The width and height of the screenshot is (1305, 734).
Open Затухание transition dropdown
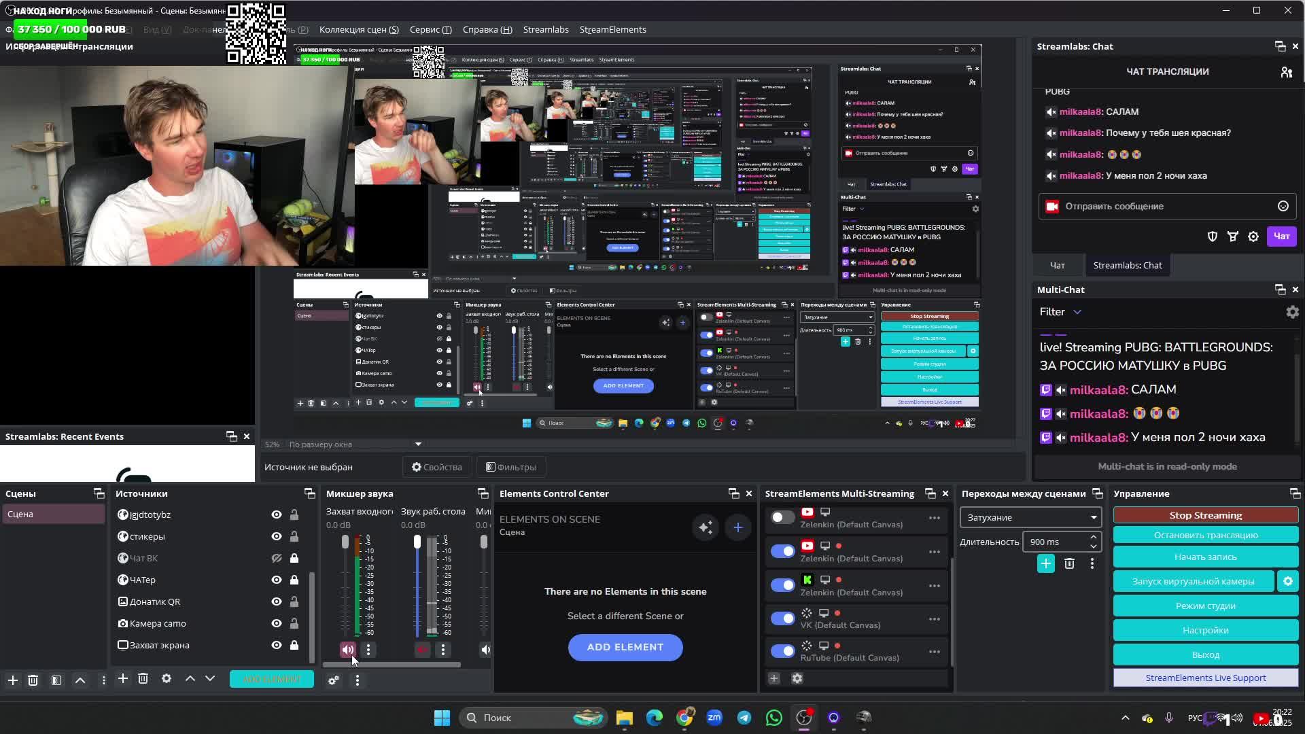1030,517
